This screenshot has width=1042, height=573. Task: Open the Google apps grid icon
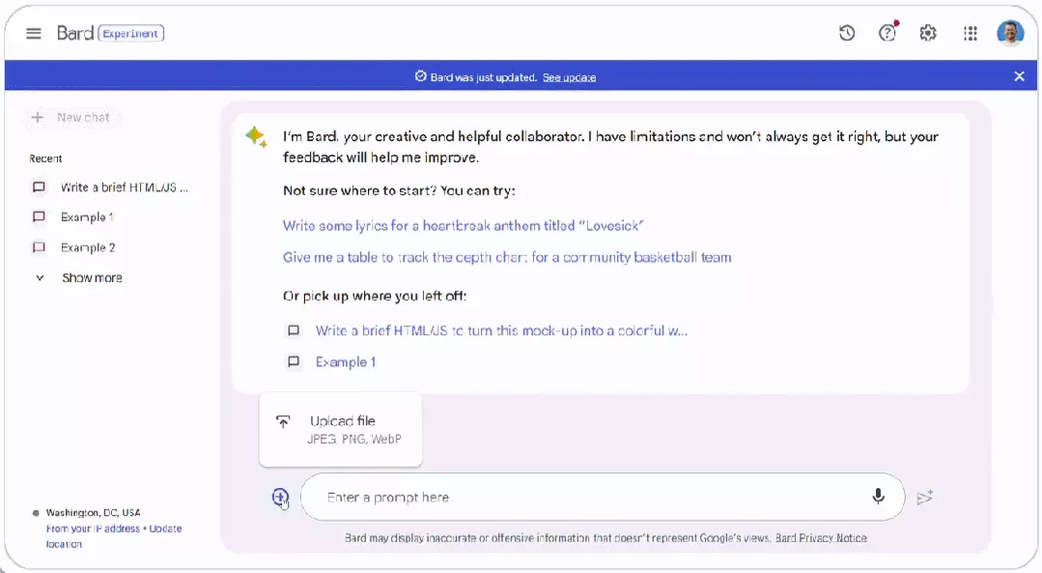point(971,33)
